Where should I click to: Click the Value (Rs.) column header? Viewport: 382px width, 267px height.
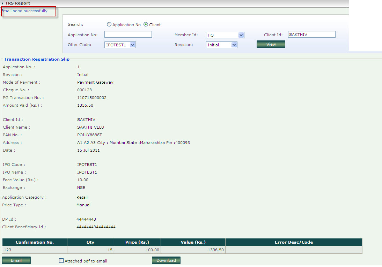click(x=193, y=242)
